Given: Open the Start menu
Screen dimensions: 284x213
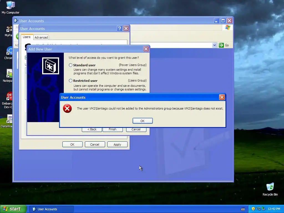Looking at the screenshot, I should 13,209.
